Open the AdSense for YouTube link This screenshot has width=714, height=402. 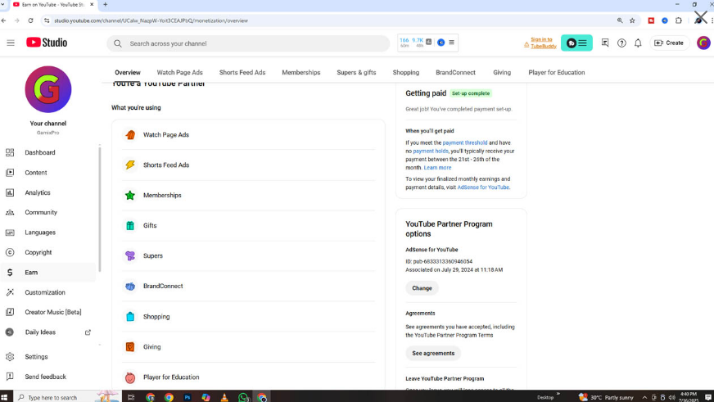point(482,187)
